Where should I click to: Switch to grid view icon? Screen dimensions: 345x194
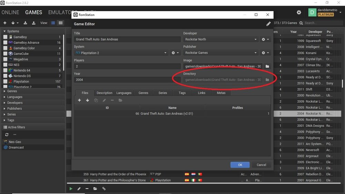[61, 23]
